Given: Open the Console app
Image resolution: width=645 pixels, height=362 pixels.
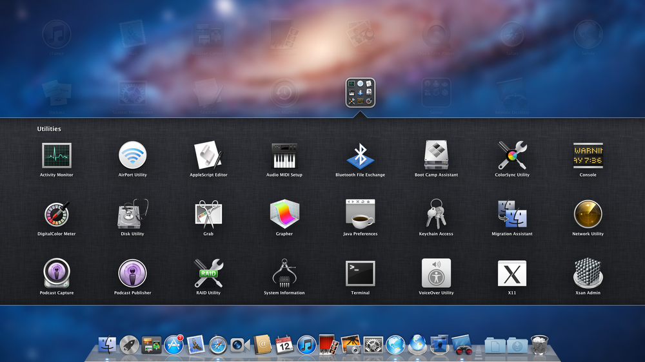Looking at the screenshot, I should (x=588, y=155).
